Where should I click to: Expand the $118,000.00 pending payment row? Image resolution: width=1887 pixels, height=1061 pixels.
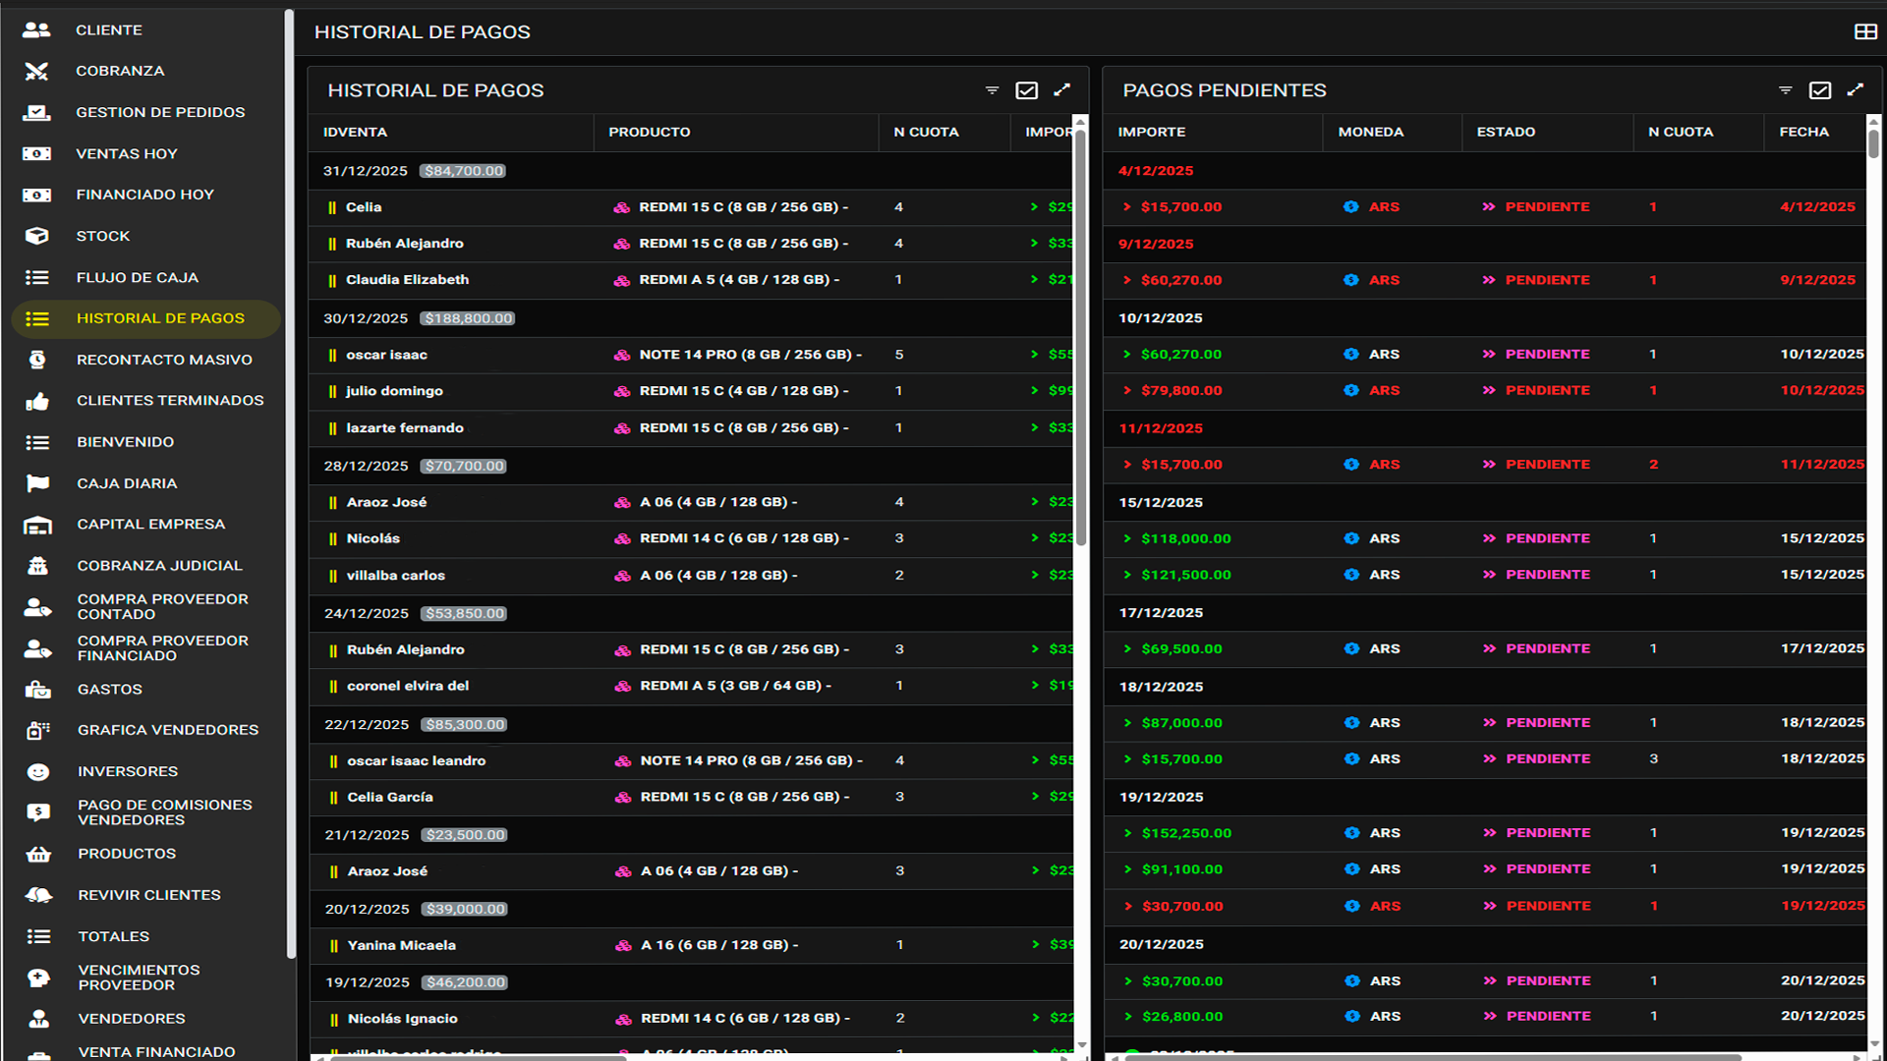click(x=1127, y=538)
